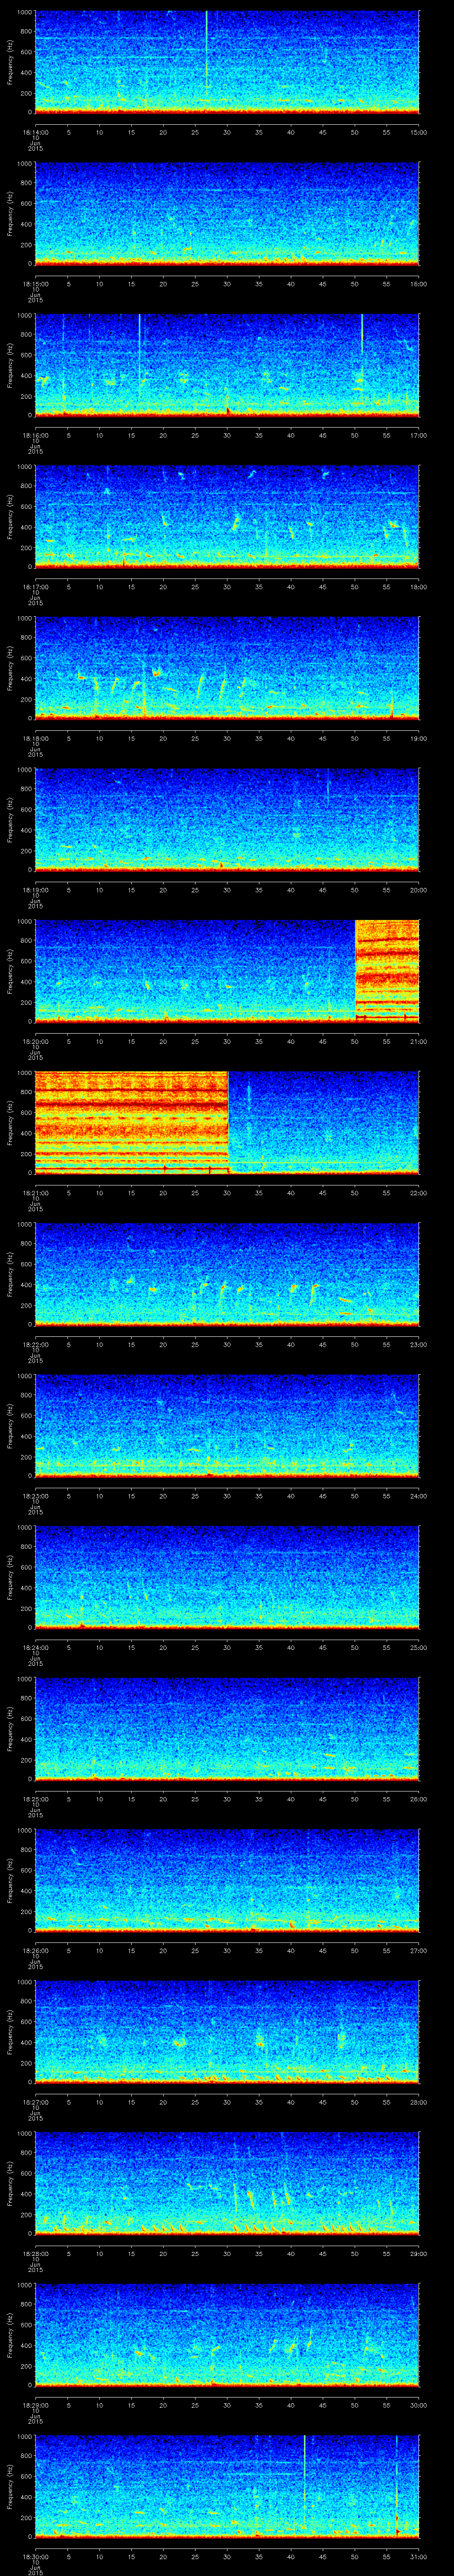Select the "18:21:00" start time label
The height and width of the screenshot is (2576, 454).
pyautogui.click(x=35, y=1192)
